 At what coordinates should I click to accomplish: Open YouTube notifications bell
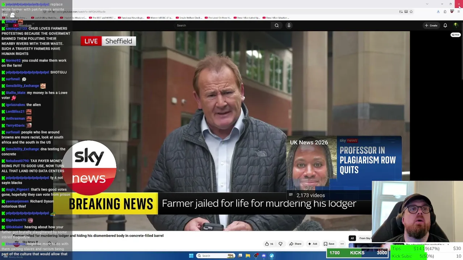click(445, 25)
